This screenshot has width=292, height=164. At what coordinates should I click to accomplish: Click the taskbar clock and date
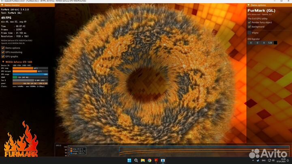[282, 160]
